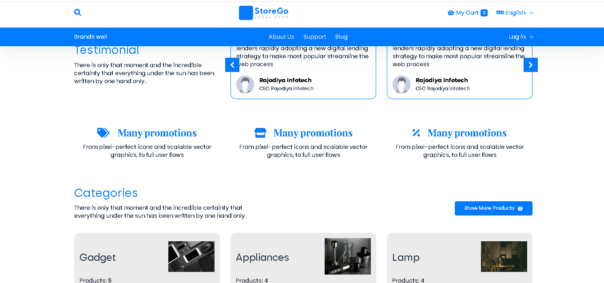Open the Lamp category card
This screenshot has width=604, height=283.
click(x=460, y=258)
